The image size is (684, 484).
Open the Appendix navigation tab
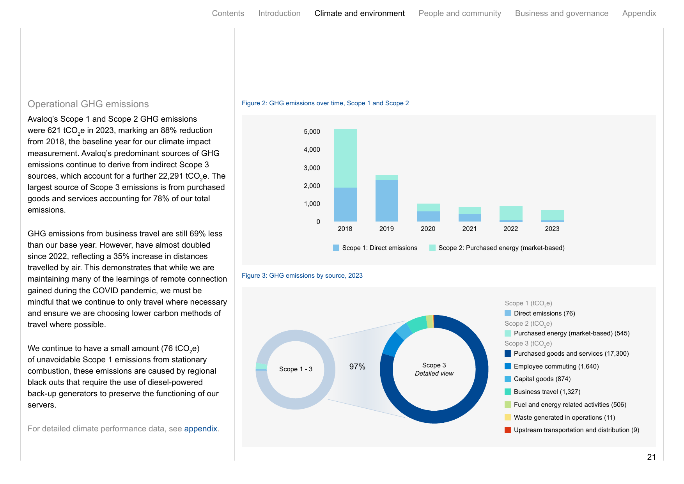coord(639,13)
